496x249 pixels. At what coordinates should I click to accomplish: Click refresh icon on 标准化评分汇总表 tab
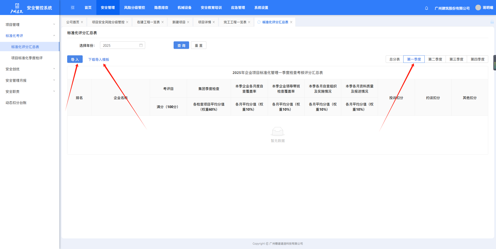coord(259,22)
